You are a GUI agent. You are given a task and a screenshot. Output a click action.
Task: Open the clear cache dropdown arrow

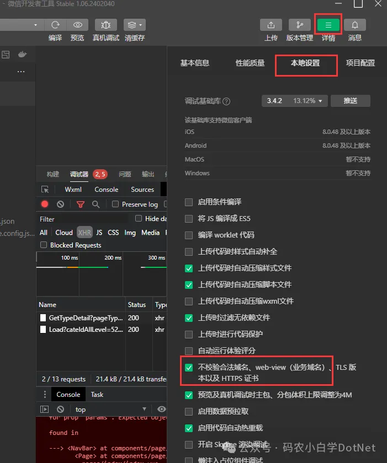coord(141,25)
